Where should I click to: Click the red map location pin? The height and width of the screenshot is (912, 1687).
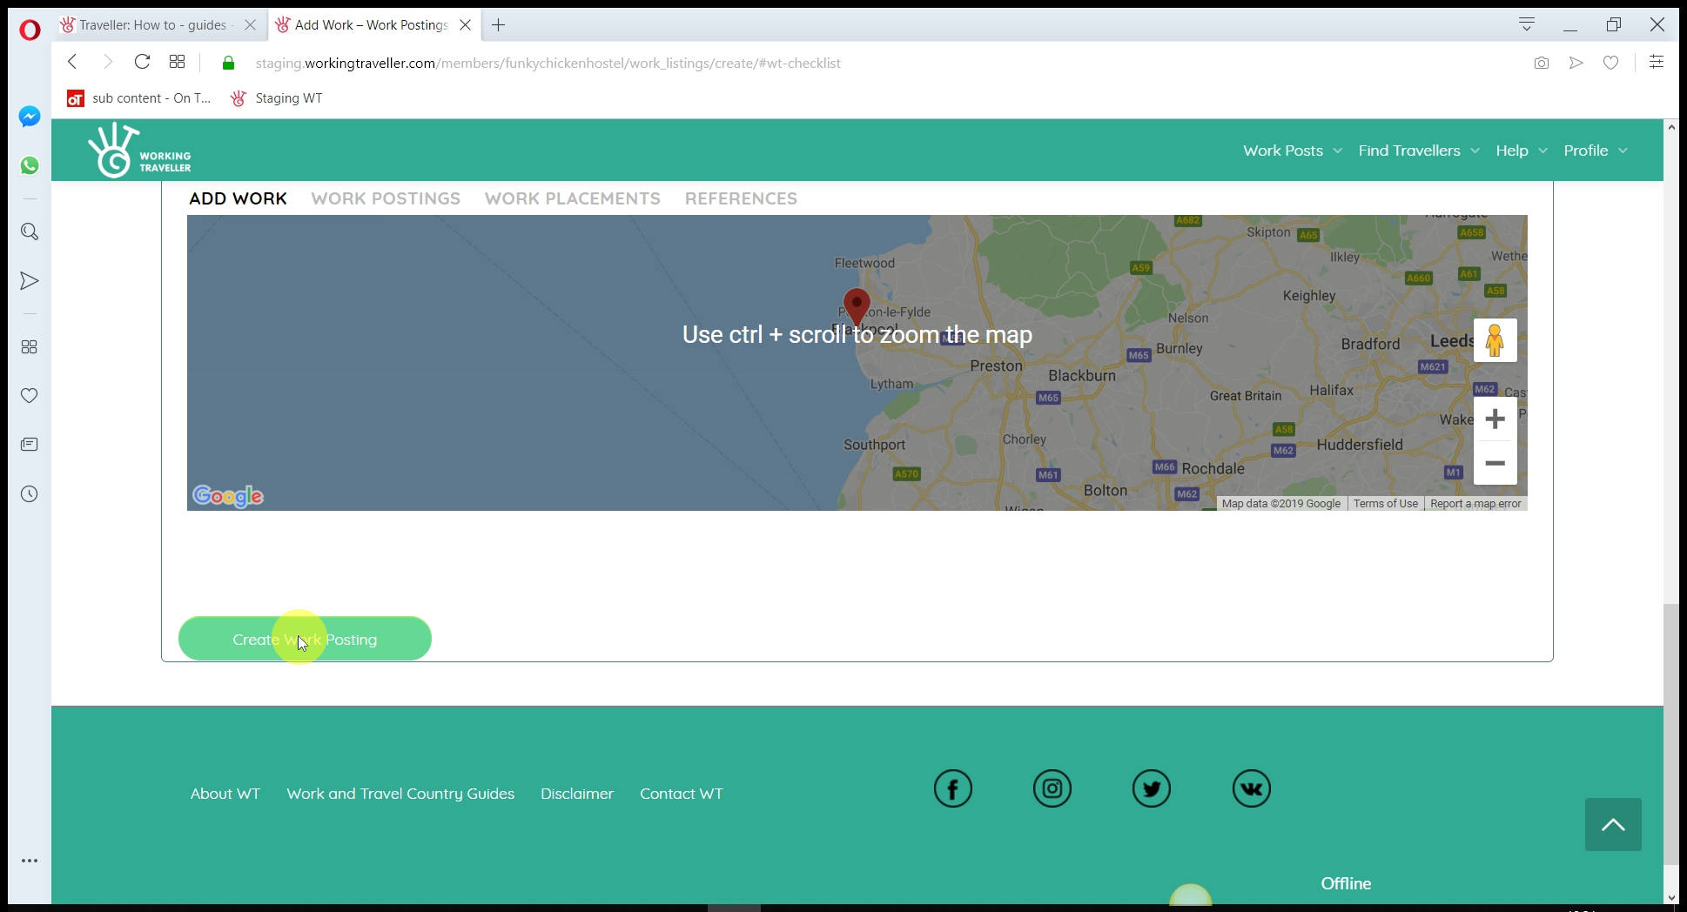[x=857, y=307]
